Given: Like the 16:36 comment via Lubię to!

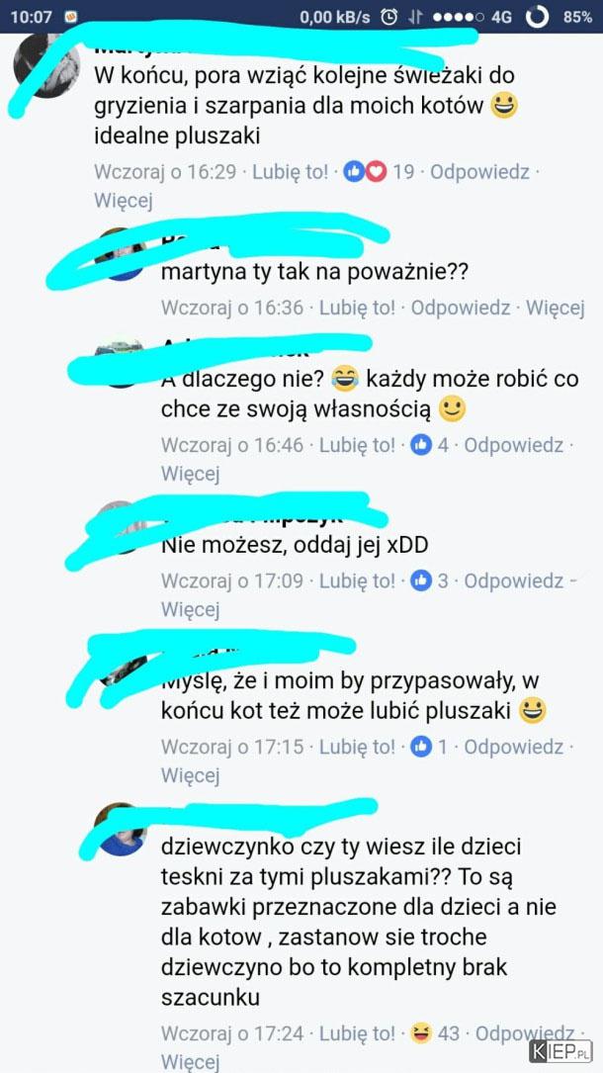Looking at the screenshot, I should [x=357, y=308].
